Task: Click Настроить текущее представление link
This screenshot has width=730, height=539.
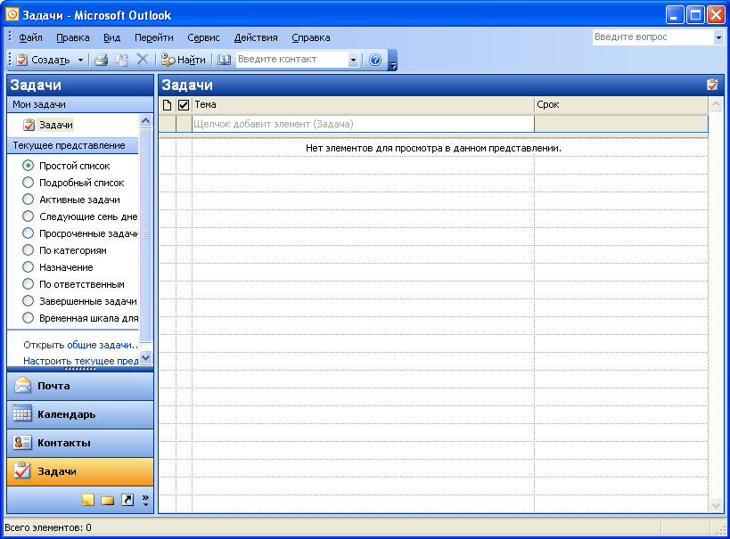Action: 80,361
